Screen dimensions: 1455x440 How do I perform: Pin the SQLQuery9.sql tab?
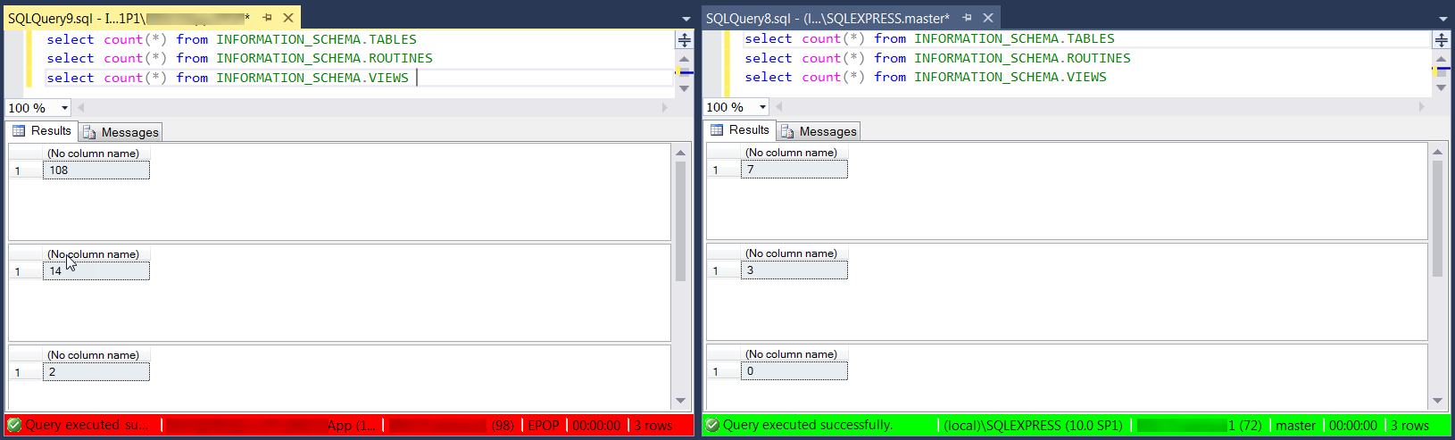(x=267, y=18)
